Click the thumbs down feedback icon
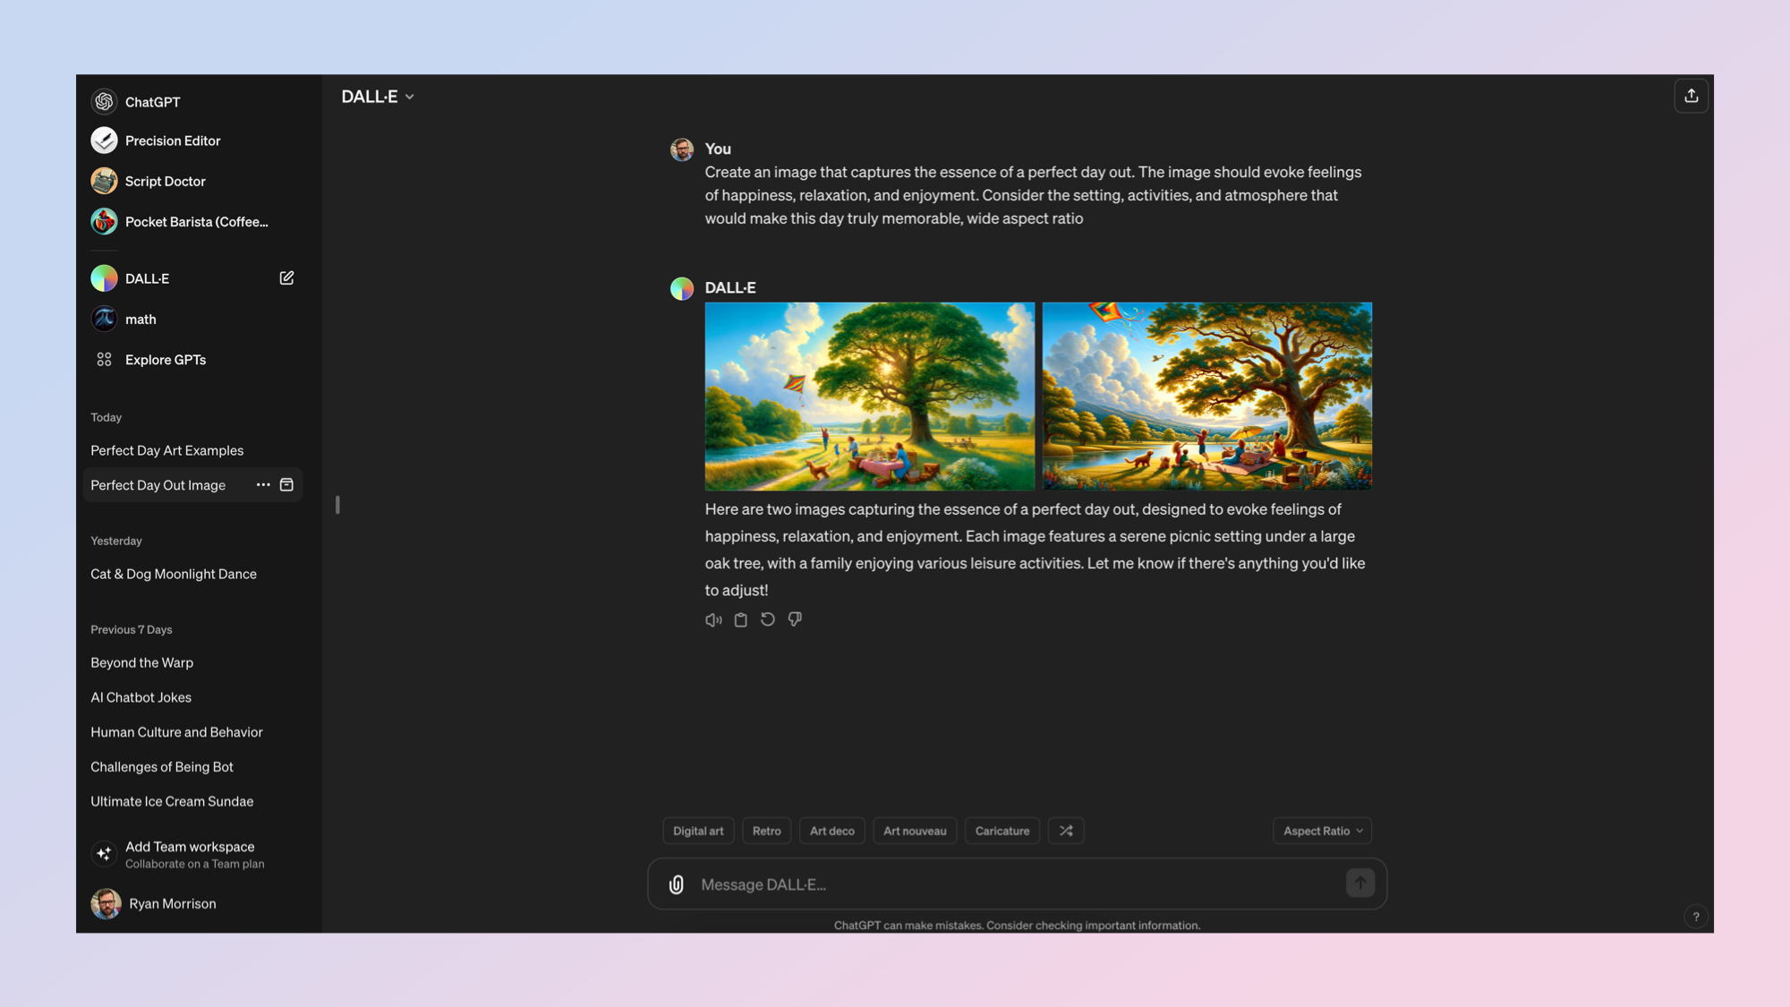Screen dimensions: 1790x1007 (x=795, y=619)
